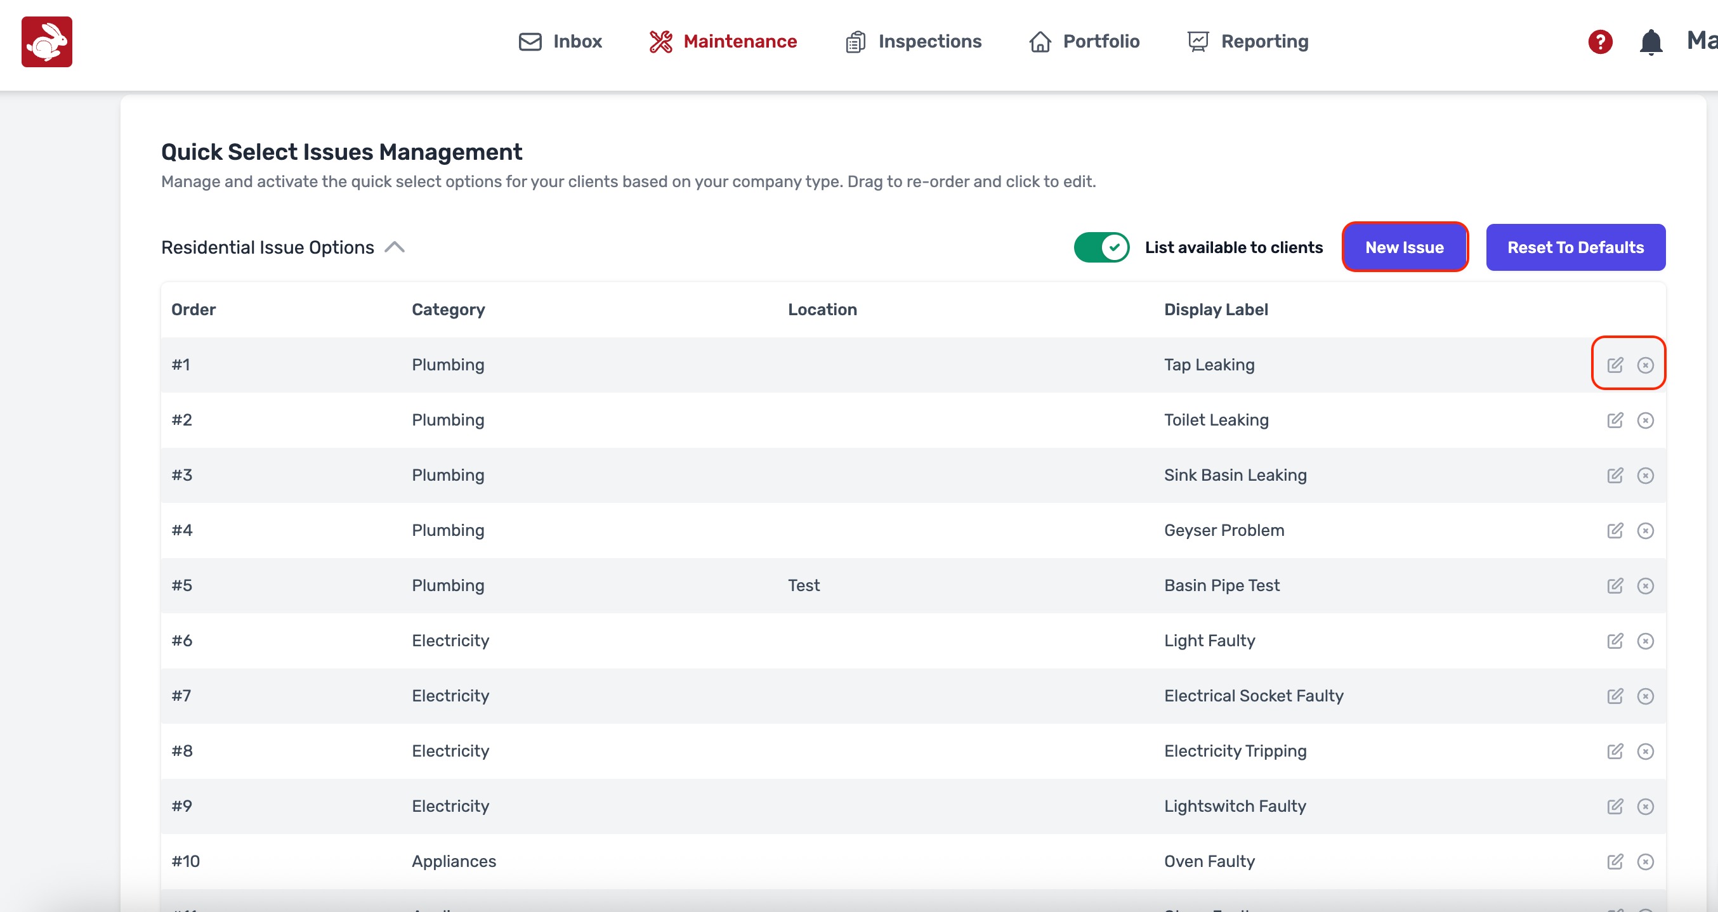
Task: Open the red help question mark icon
Action: pyautogui.click(x=1599, y=42)
